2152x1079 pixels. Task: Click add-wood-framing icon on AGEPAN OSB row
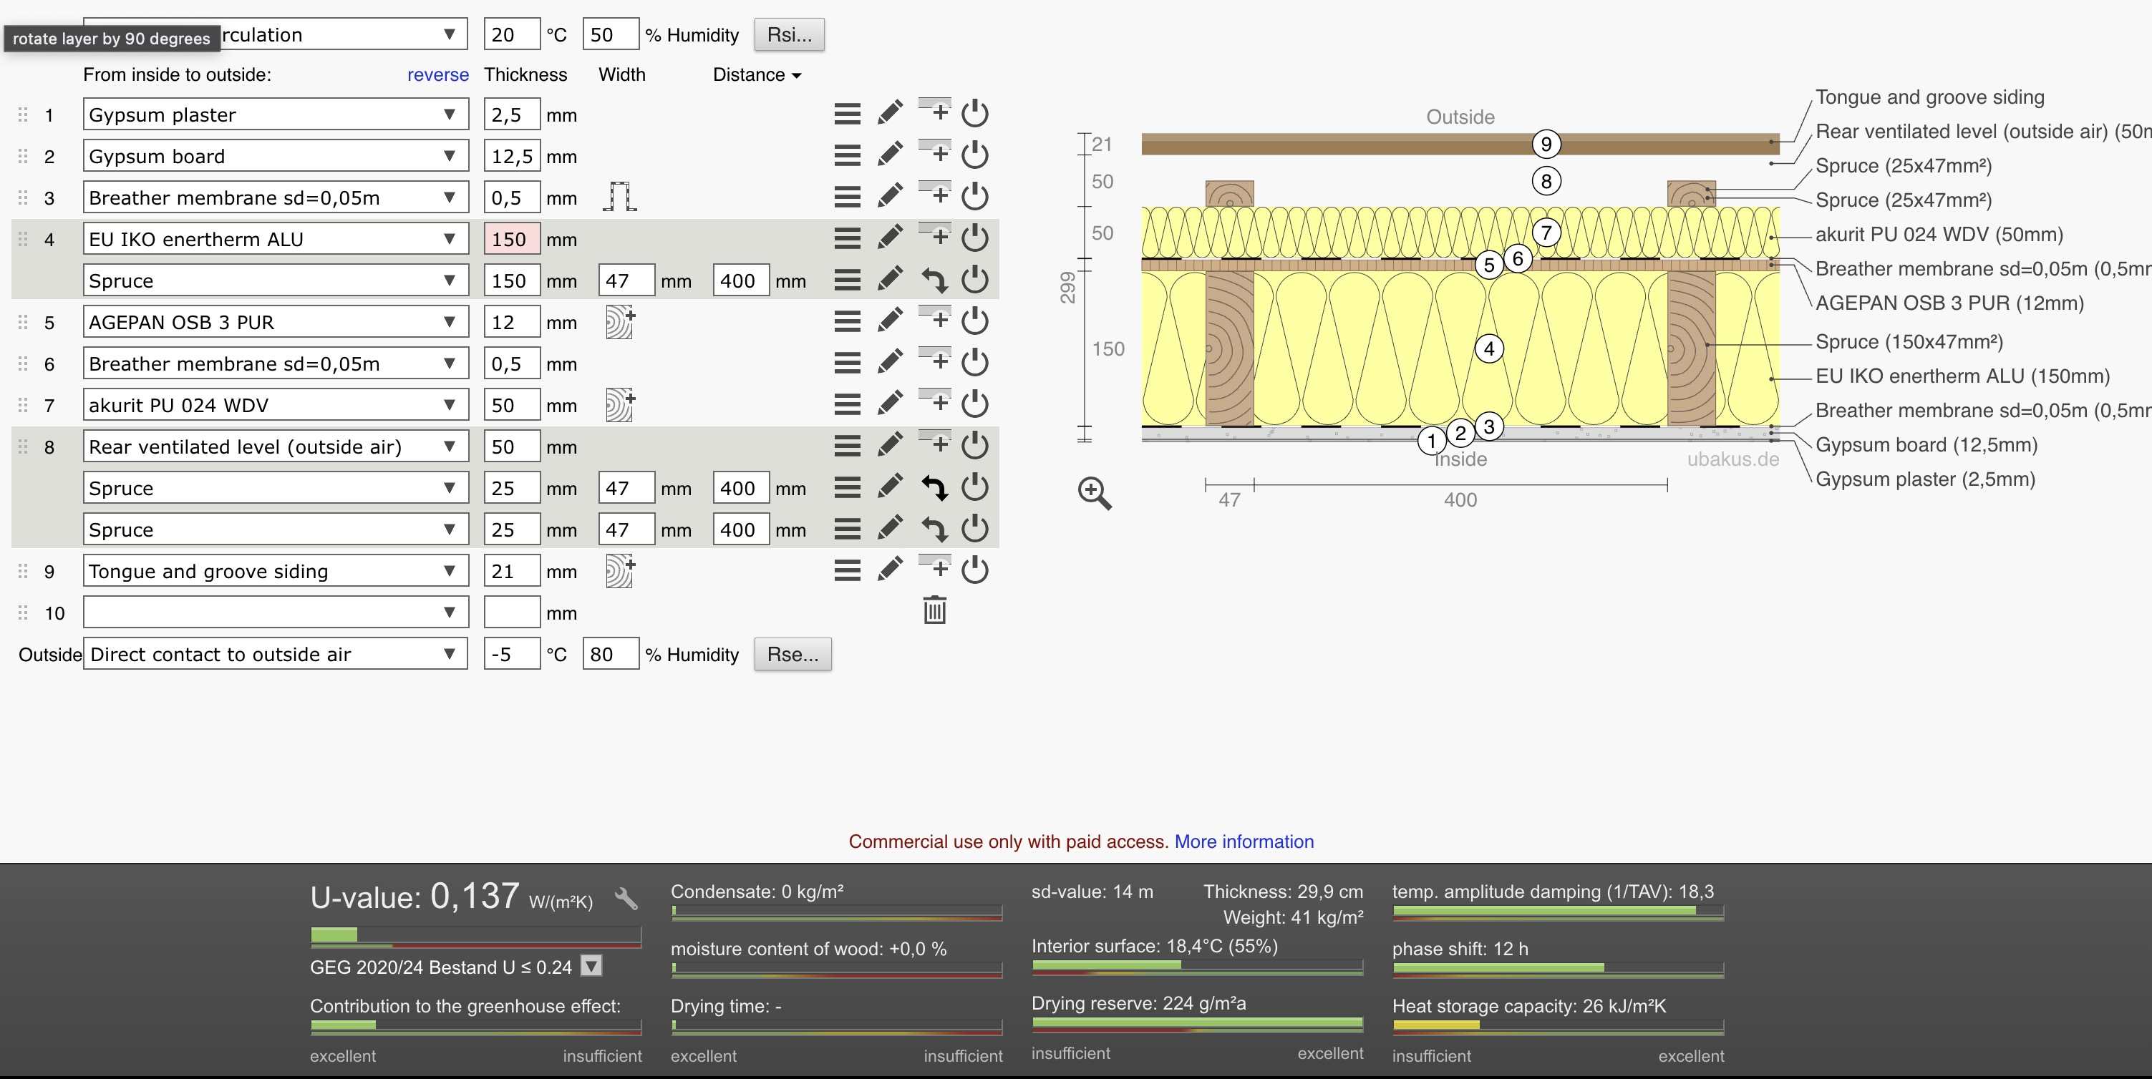(x=620, y=321)
